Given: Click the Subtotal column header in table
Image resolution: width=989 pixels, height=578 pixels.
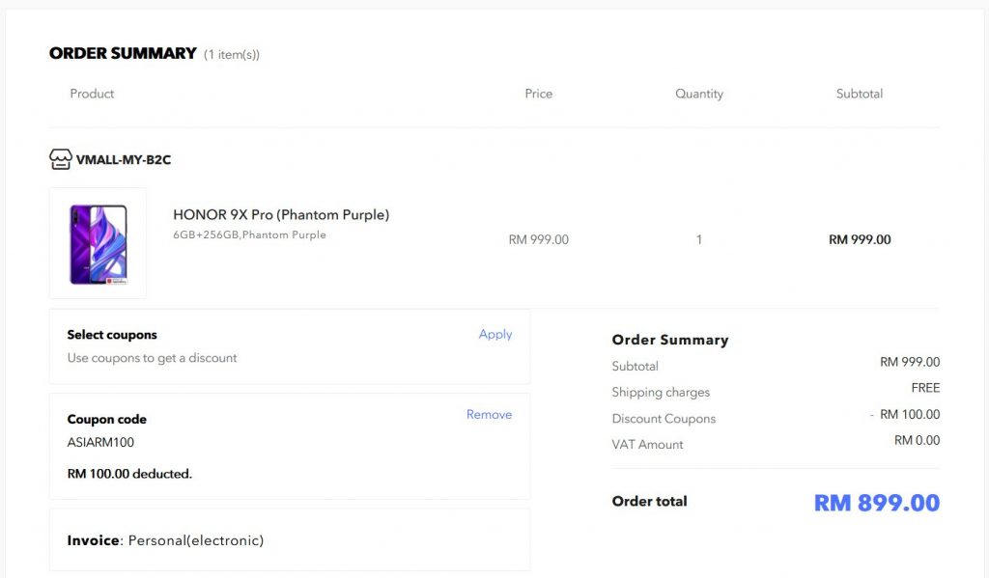Looking at the screenshot, I should tap(860, 94).
